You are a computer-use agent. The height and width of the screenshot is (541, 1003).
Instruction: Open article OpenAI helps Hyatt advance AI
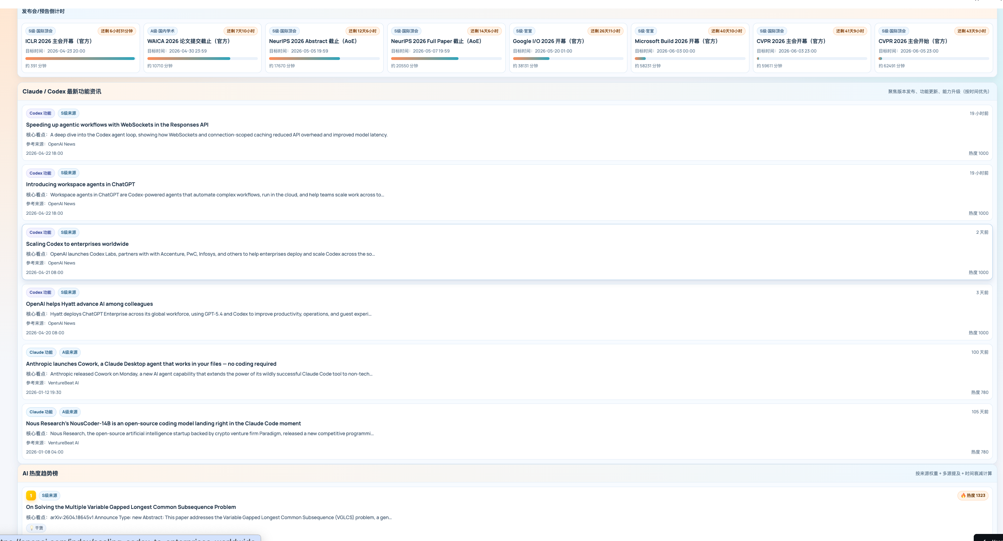point(90,304)
